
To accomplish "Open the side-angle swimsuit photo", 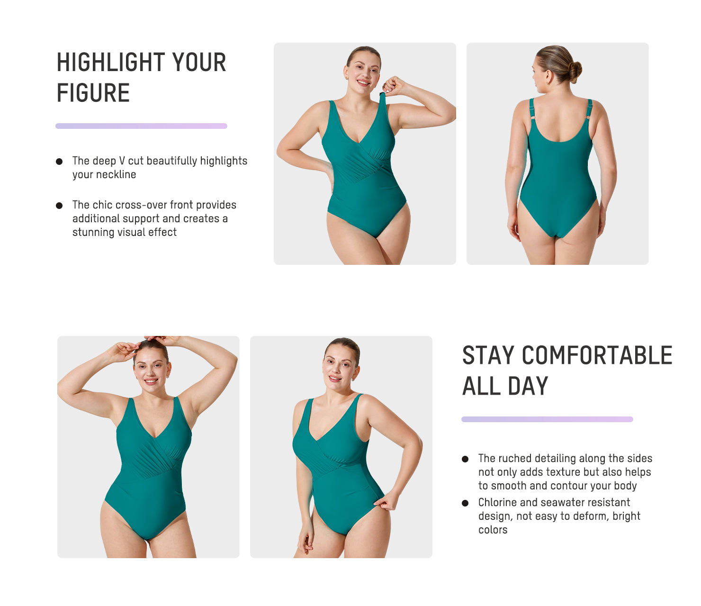I will pos(341,447).
